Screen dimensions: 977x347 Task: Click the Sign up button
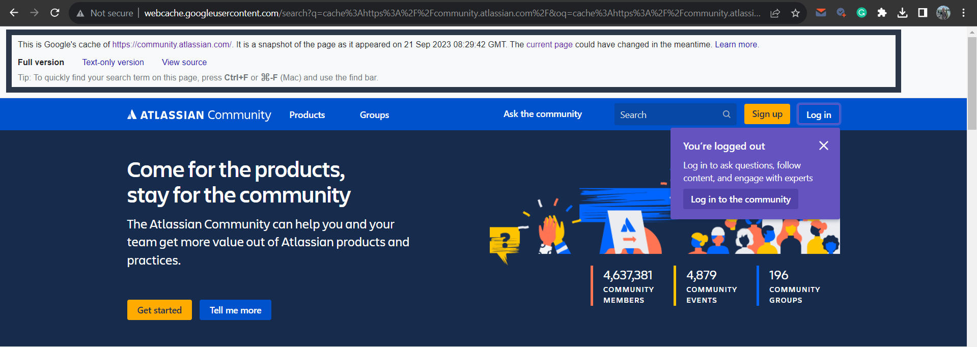coord(767,114)
